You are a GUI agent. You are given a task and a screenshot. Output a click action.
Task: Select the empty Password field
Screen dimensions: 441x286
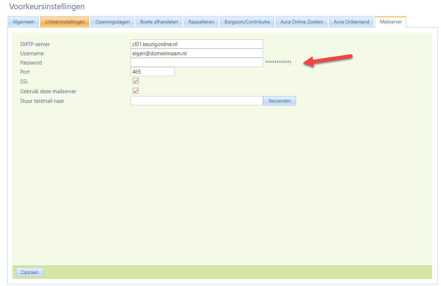tap(197, 63)
